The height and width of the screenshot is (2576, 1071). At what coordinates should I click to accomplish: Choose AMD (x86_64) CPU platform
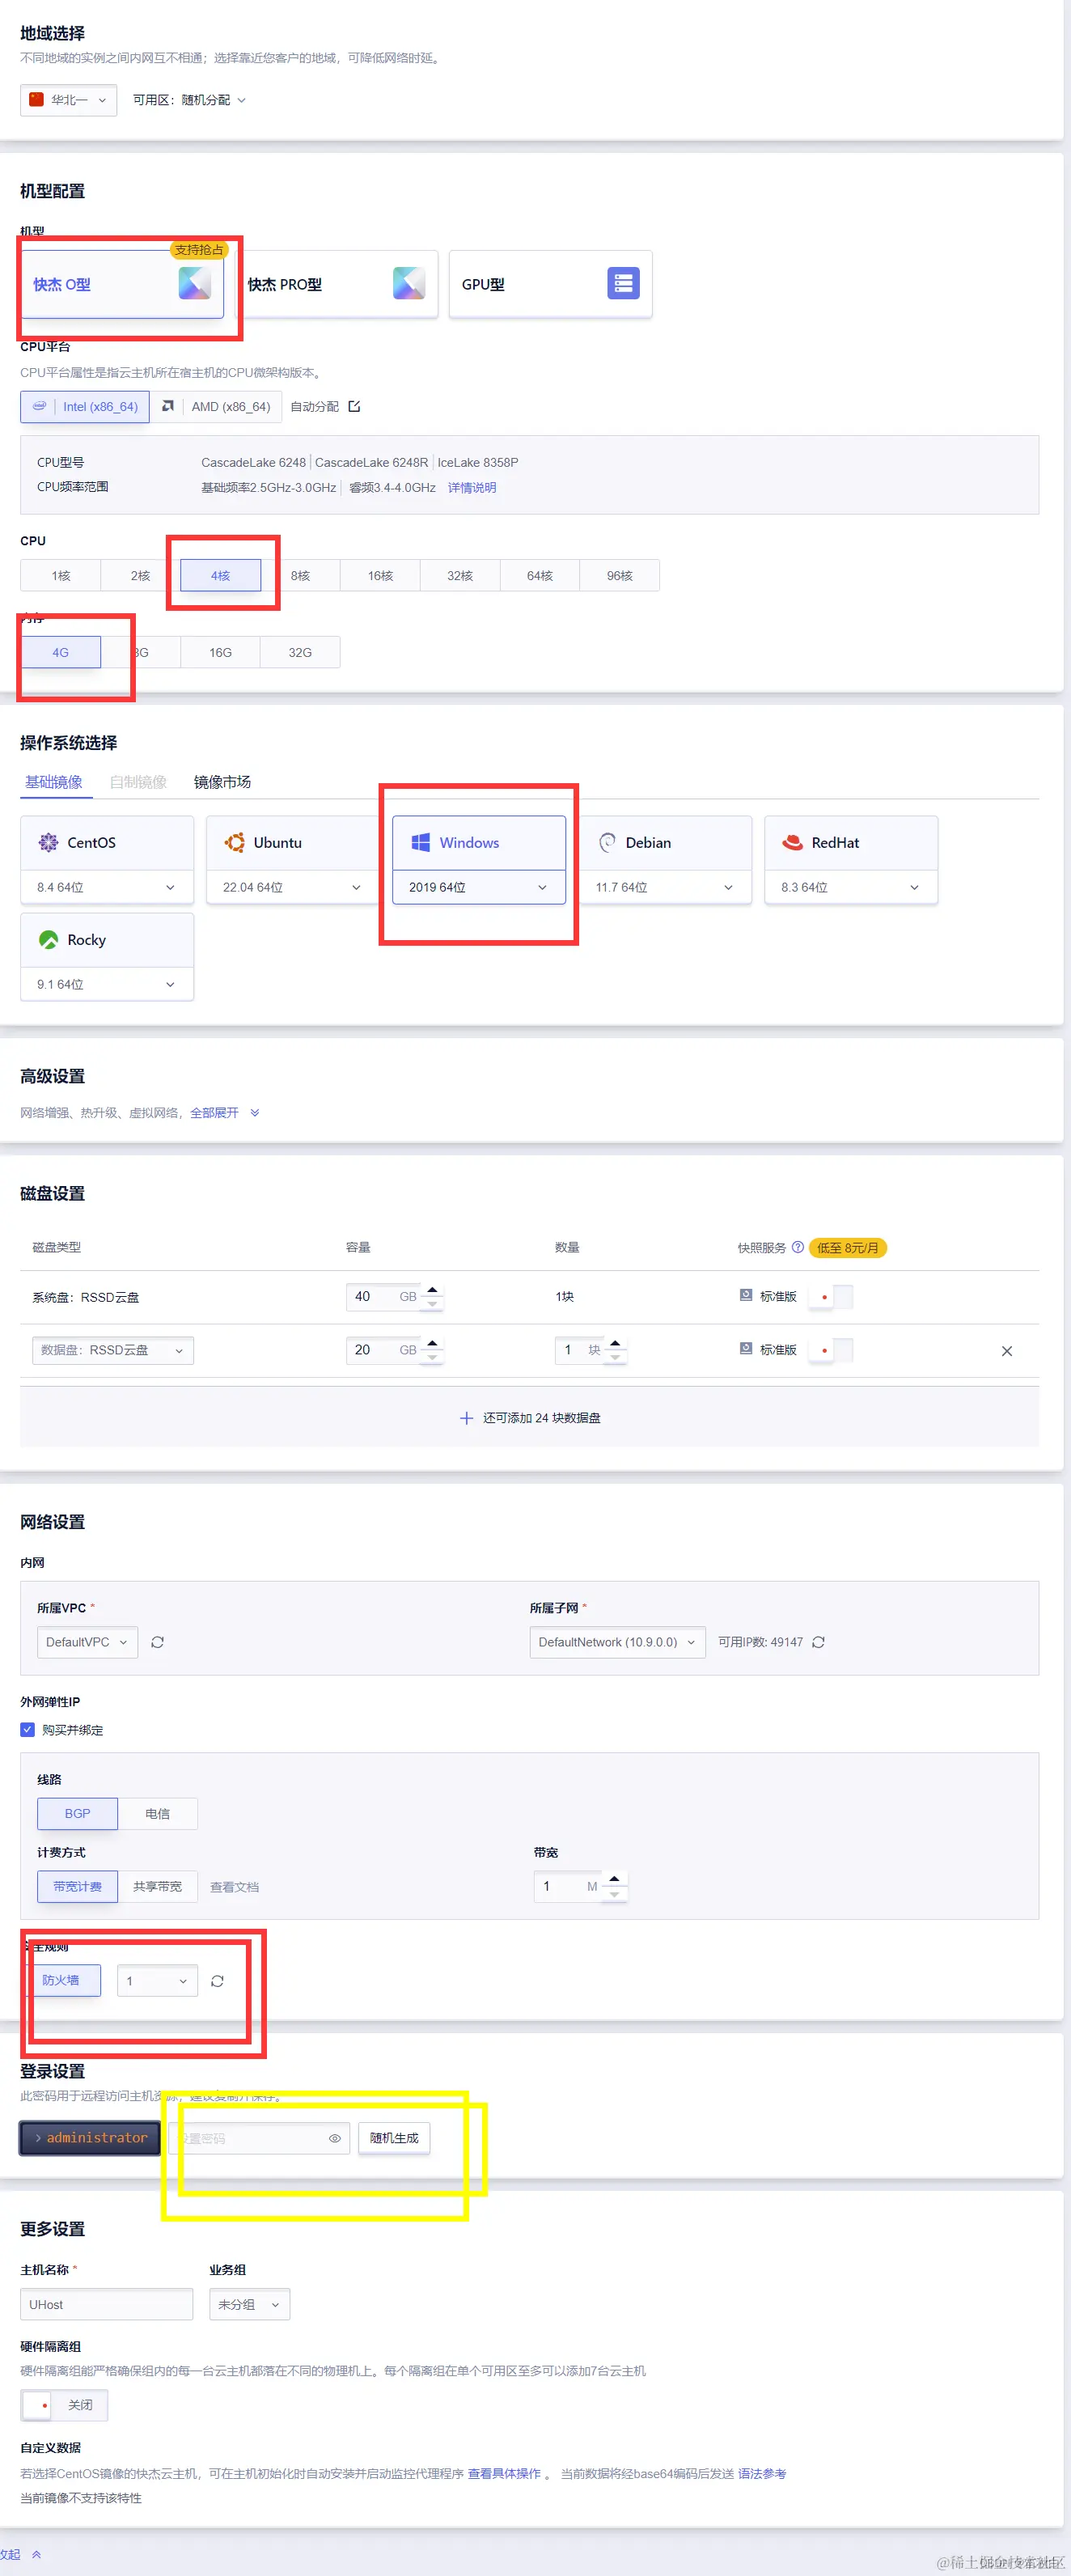coord(216,407)
